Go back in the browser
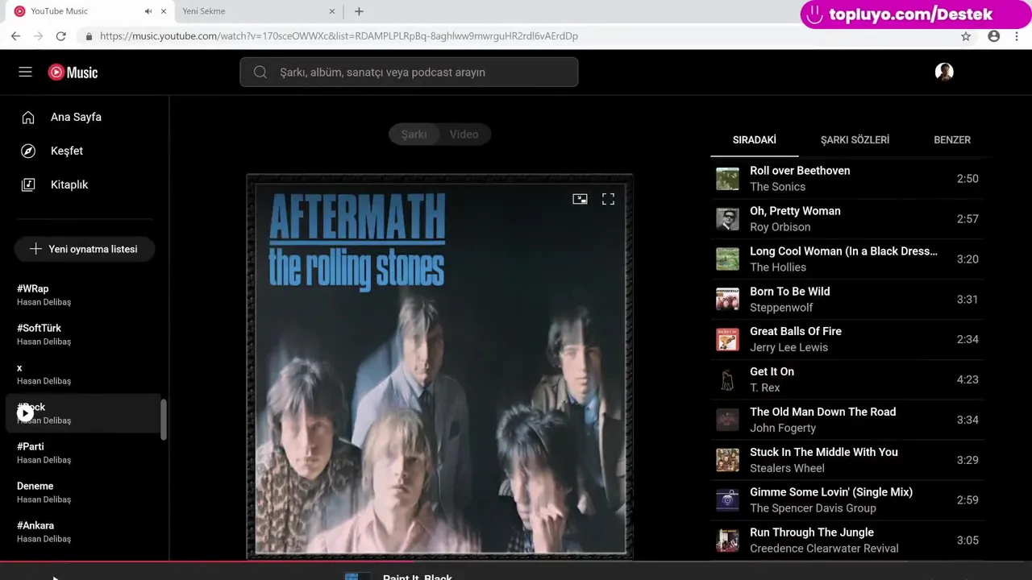Image resolution: width=1032 pixels, height=580 pixels. [15, 36]
